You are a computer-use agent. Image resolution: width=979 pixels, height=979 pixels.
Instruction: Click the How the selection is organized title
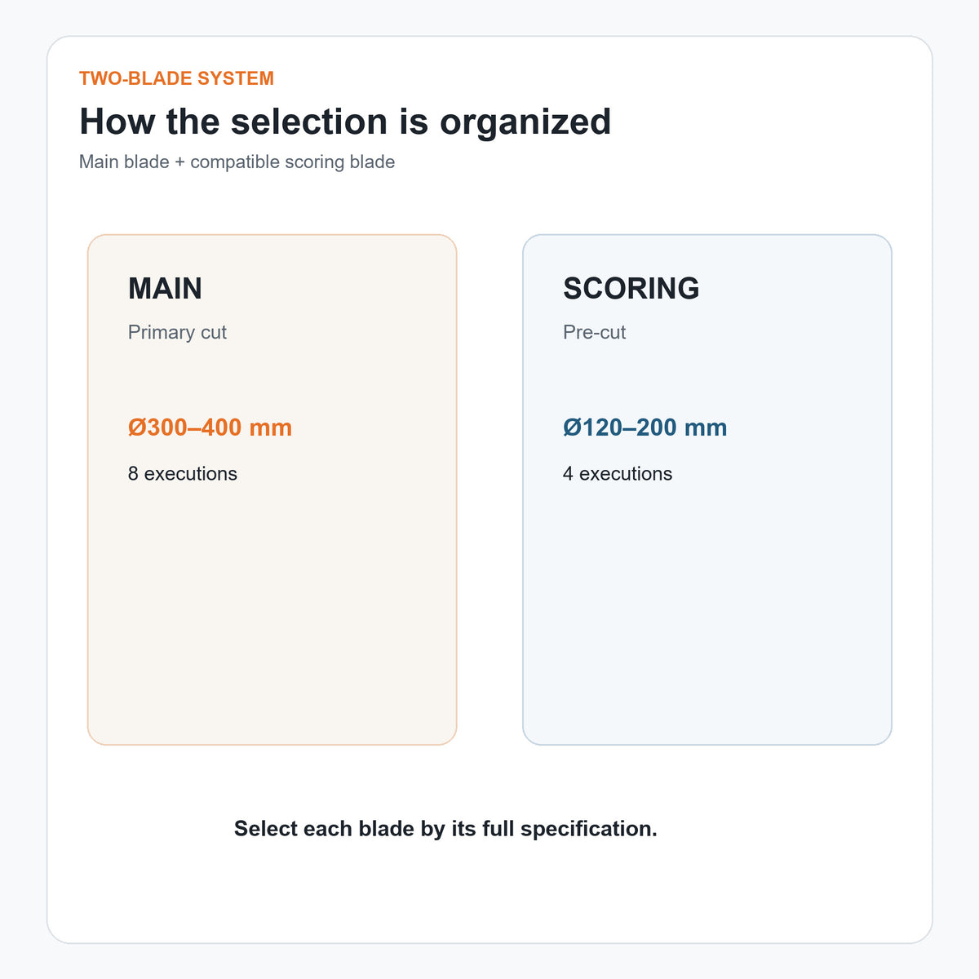345,122
